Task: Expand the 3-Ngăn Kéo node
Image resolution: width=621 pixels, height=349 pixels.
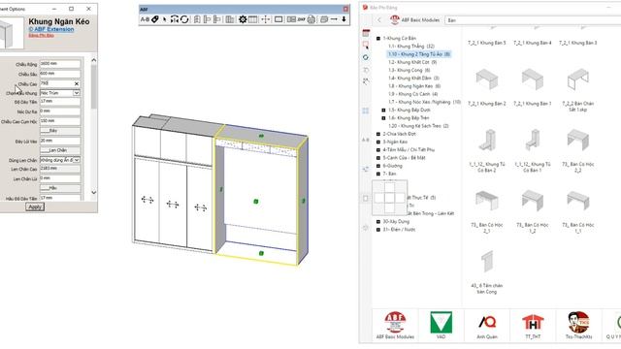Action: pos(378,143)
